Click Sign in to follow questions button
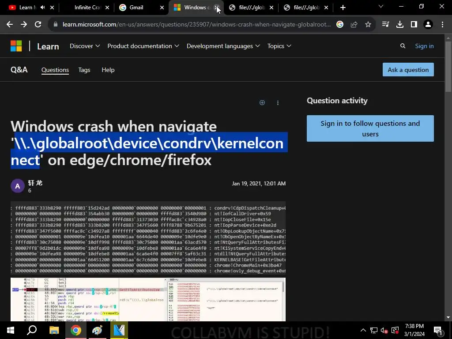452x339 pixels. [x=370, y=128]
